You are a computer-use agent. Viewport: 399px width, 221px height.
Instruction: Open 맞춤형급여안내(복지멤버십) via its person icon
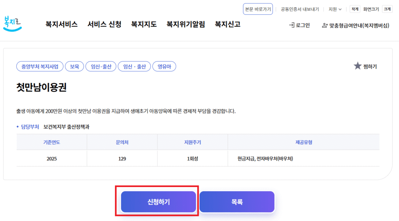point(325,25)
